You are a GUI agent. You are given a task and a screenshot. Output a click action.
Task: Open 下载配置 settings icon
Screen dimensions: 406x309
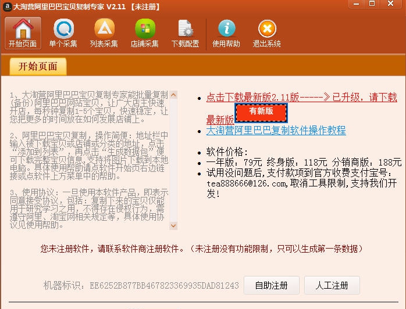pos(185,33)
